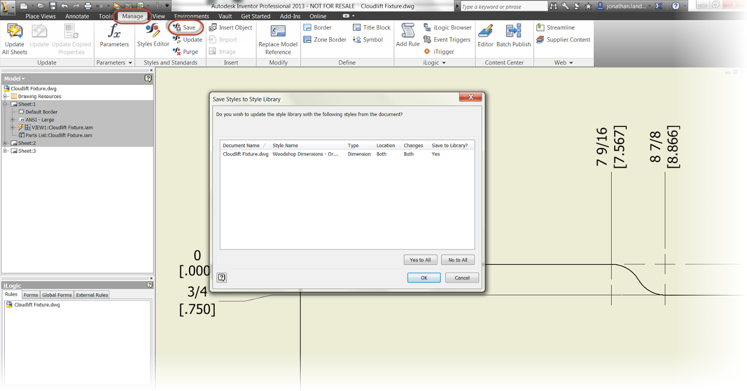This screenshot has width=747, height=391.
Task: Click Insert Object tool
Action: pos(231,28)
